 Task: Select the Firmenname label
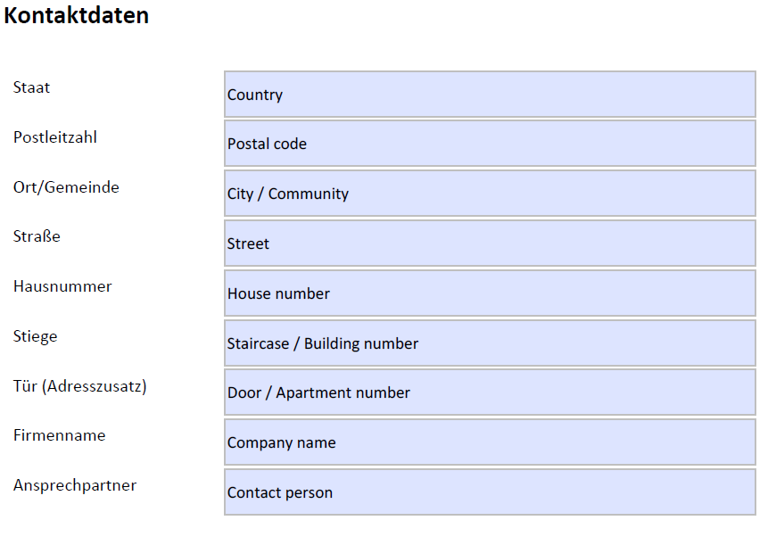click(60, 435)
